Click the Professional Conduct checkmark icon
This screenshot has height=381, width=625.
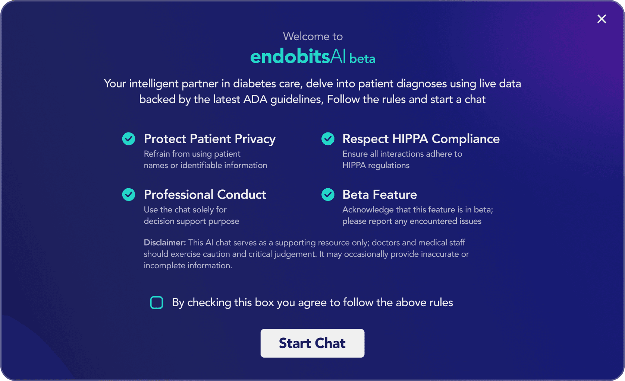point(128,194)
